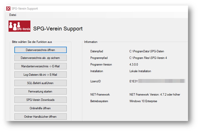Select the Datenpfad value C:\ProgramData\SPG-Daten

tap(147, 51)
